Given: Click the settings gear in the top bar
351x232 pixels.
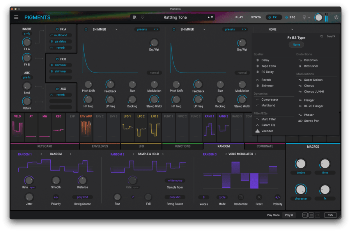Looking at the screenshot, I should click(x=336, y=17).
